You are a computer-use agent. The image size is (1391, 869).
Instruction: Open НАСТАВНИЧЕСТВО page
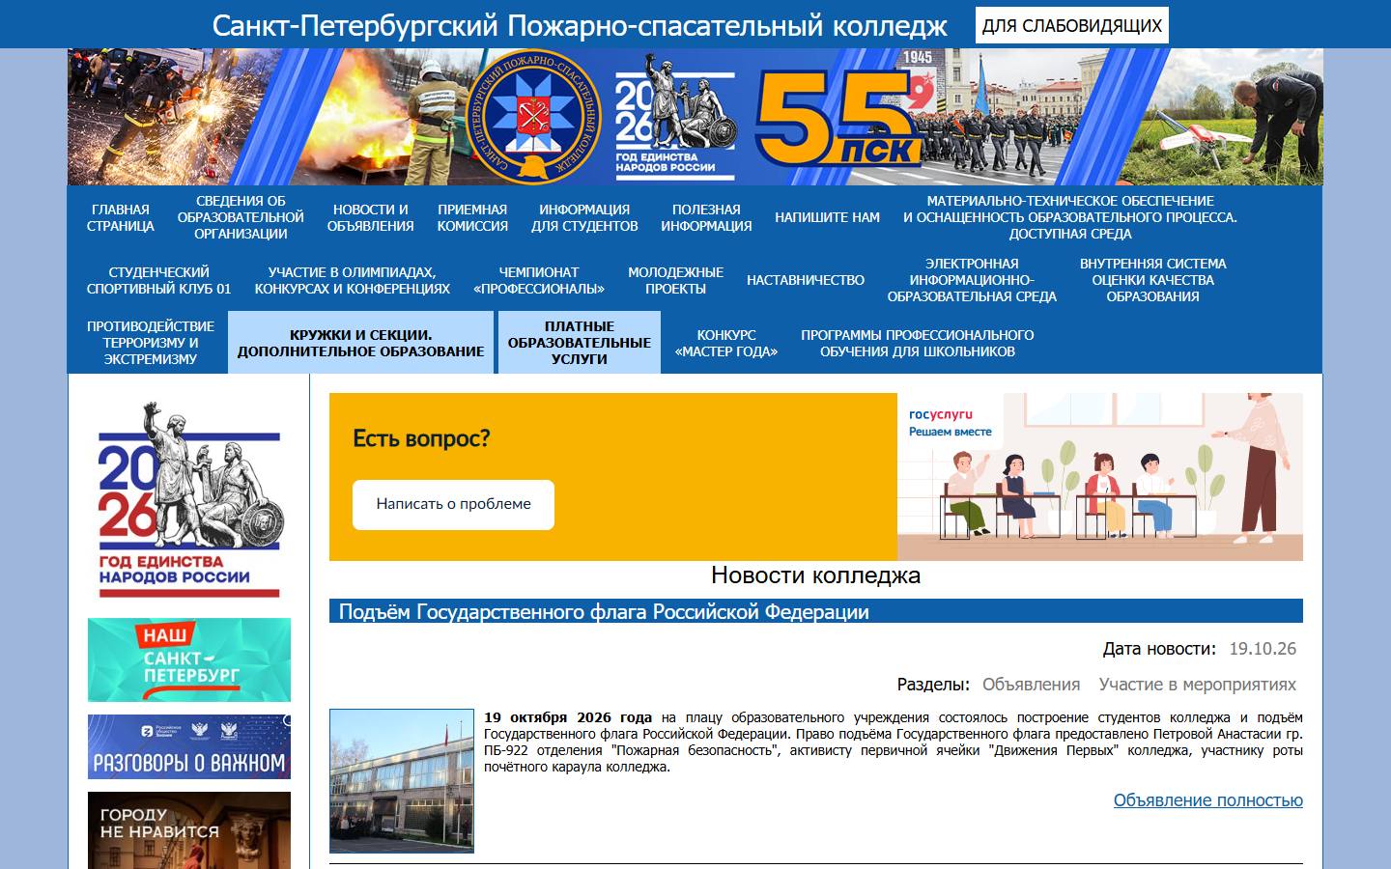tap(806, 280)
